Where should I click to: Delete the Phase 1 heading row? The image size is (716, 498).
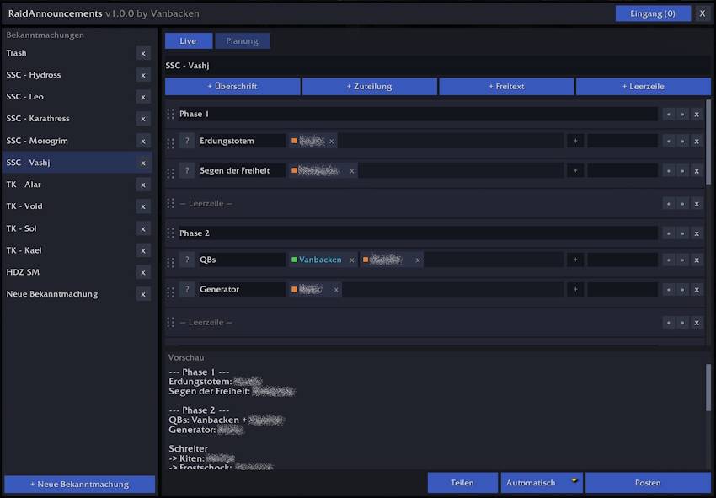coord(697,115)
